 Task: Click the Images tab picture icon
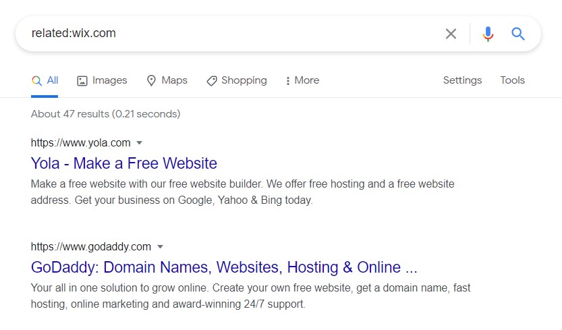click(82, 81)
